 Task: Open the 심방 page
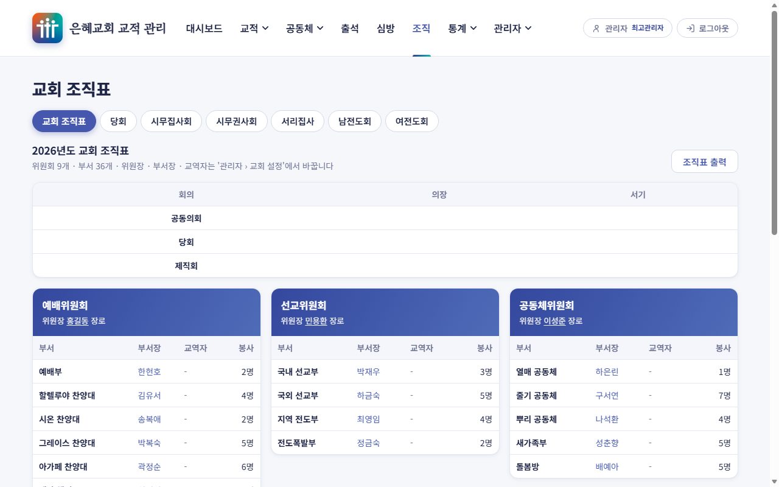coord(385,28)
